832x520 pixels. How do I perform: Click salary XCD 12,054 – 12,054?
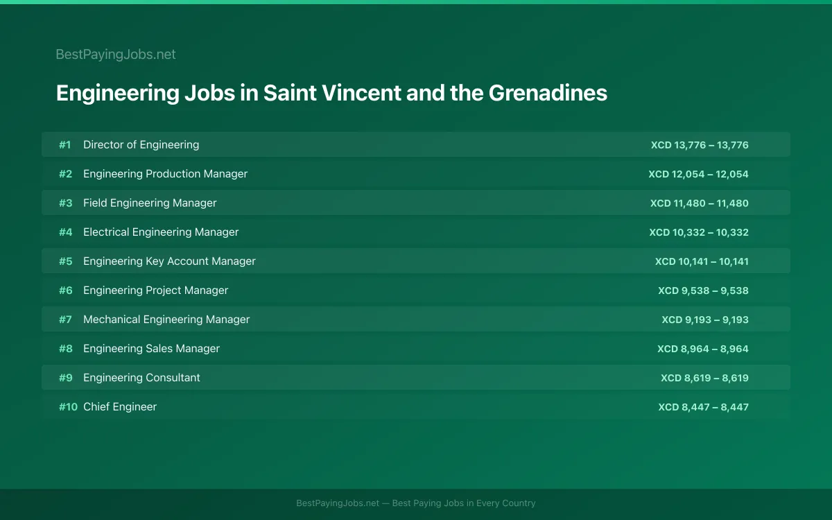point(699,174)
